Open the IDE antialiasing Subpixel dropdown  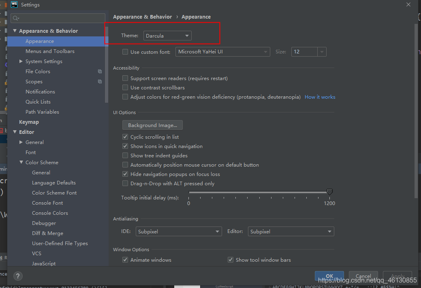click(x=179, y=231)
